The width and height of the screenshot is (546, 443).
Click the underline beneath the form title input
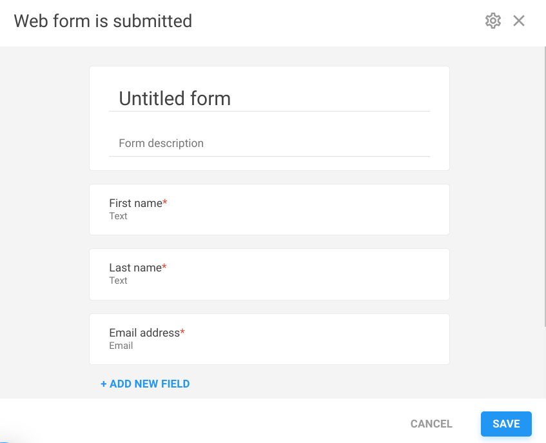pos(271,112)
